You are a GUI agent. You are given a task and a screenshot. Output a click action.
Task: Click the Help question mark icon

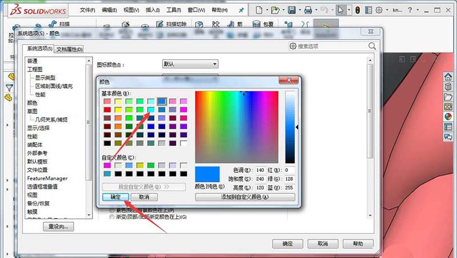[410, 10]
